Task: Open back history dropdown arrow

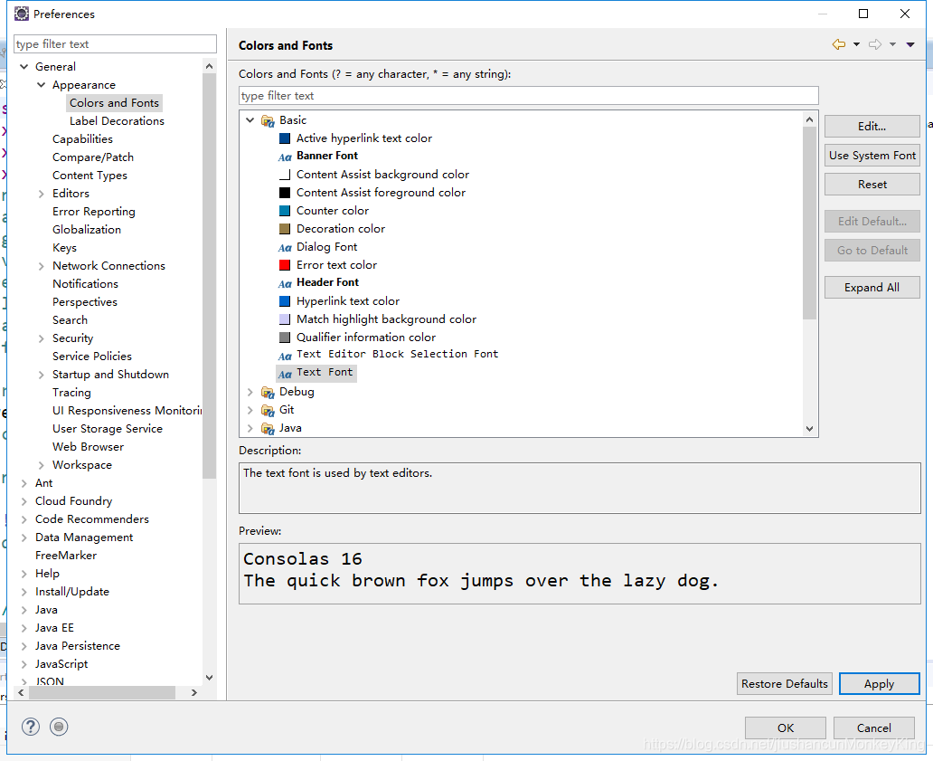Action: click(x=856, y=44)
